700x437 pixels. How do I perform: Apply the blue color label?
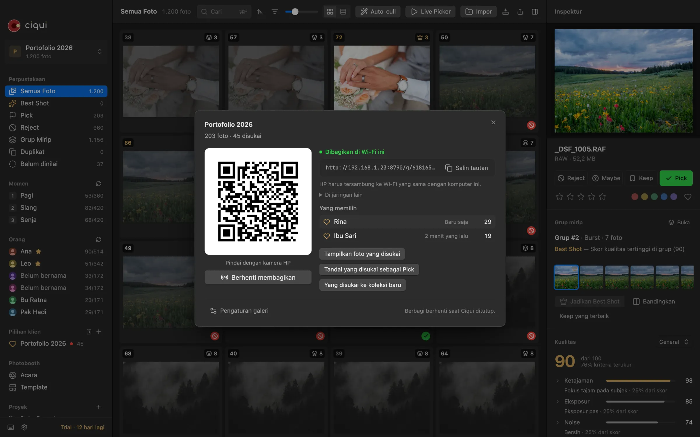pyautogui.click(x=664, y=197)
